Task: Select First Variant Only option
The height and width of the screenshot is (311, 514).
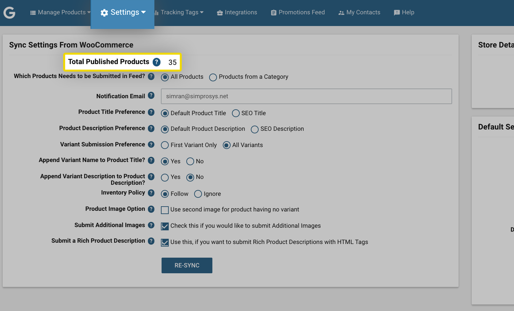Action: click(x=165, y=145)
